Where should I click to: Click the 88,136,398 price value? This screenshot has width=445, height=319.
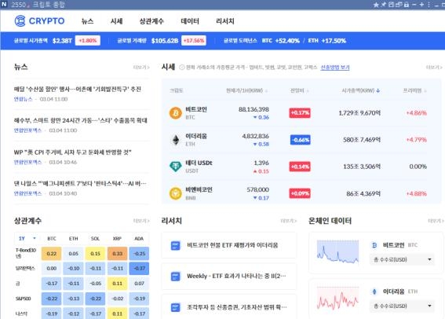[254, 109]
